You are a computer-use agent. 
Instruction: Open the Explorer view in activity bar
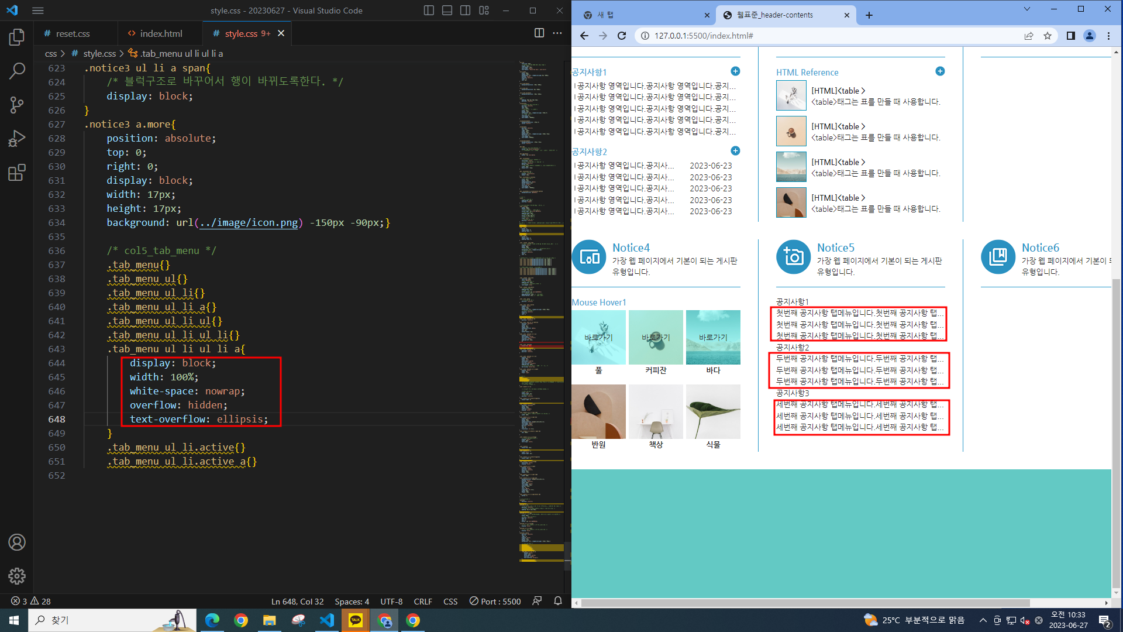pos(17,37)
